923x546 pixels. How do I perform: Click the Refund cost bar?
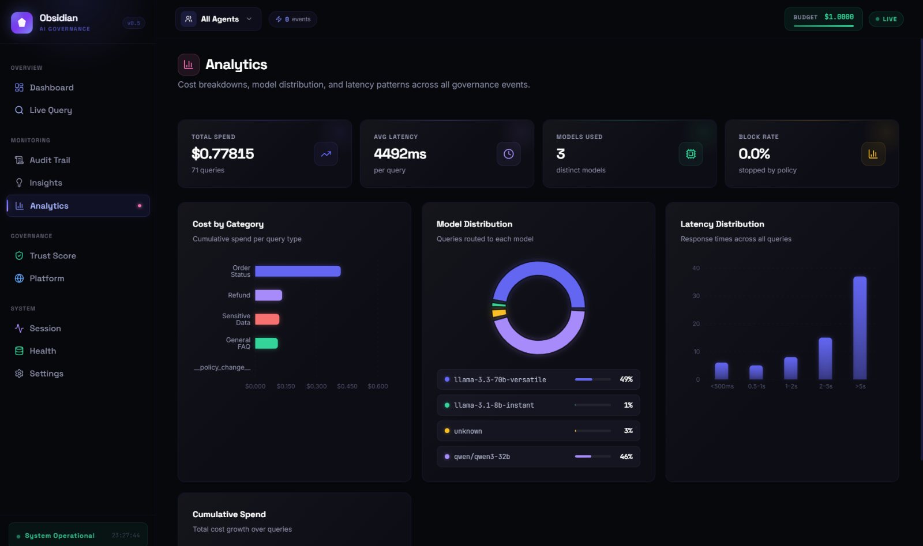tap(268, 295)
